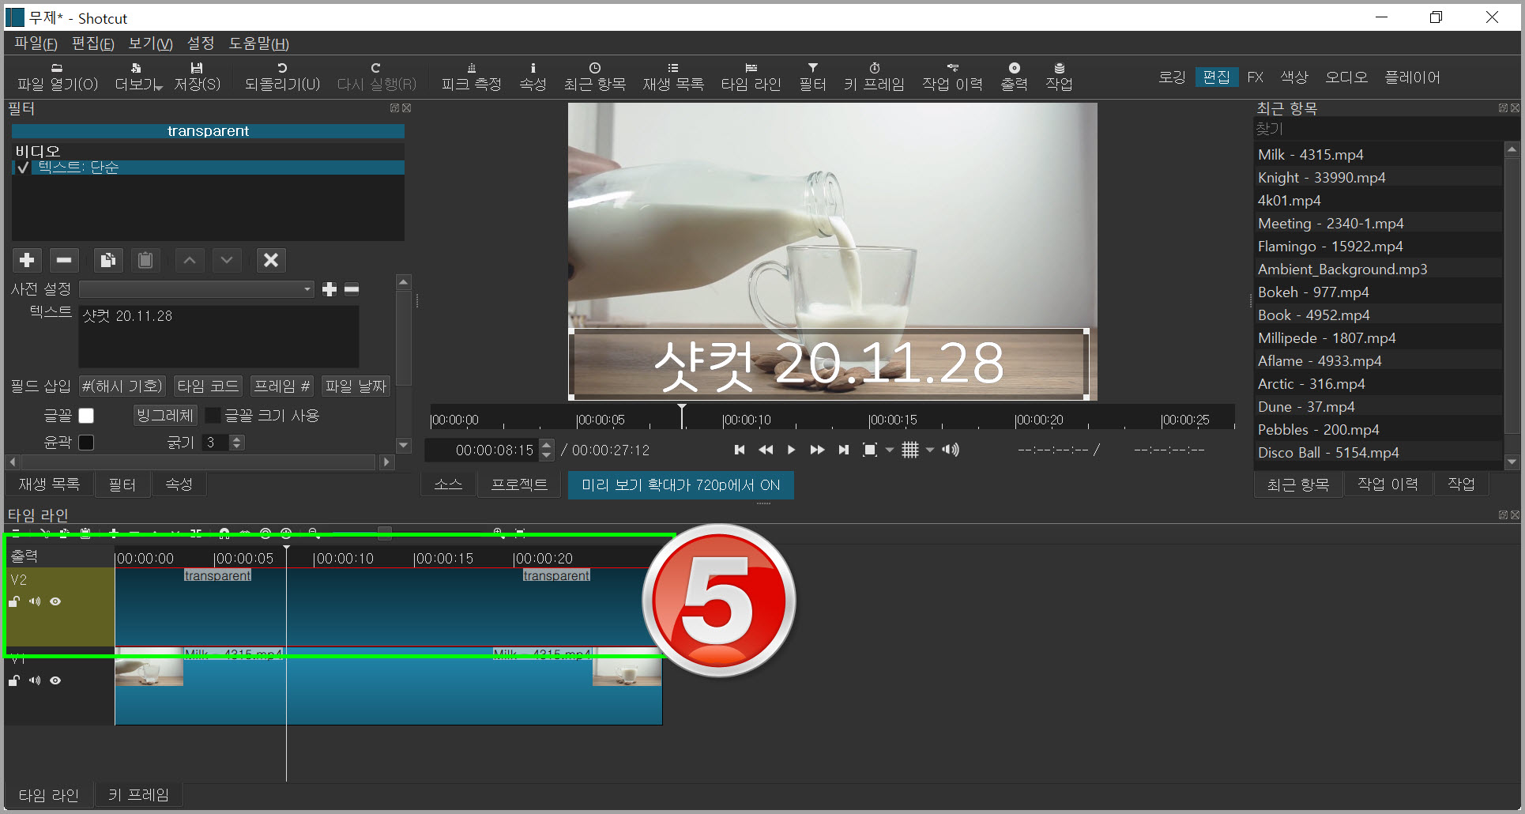Viewport: 1525px width, 814px height.
Task: Increment the current timecode spinner
Action: (x=546, y=445)
